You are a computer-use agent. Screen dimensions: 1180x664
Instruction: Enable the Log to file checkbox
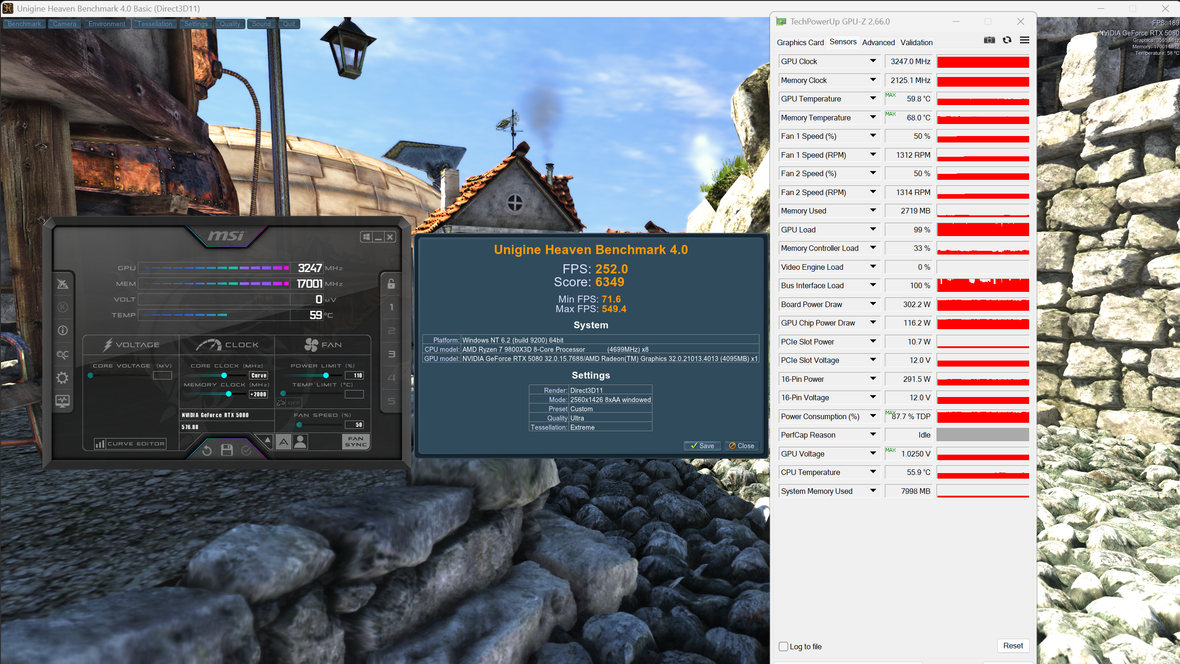click(783, 646)
